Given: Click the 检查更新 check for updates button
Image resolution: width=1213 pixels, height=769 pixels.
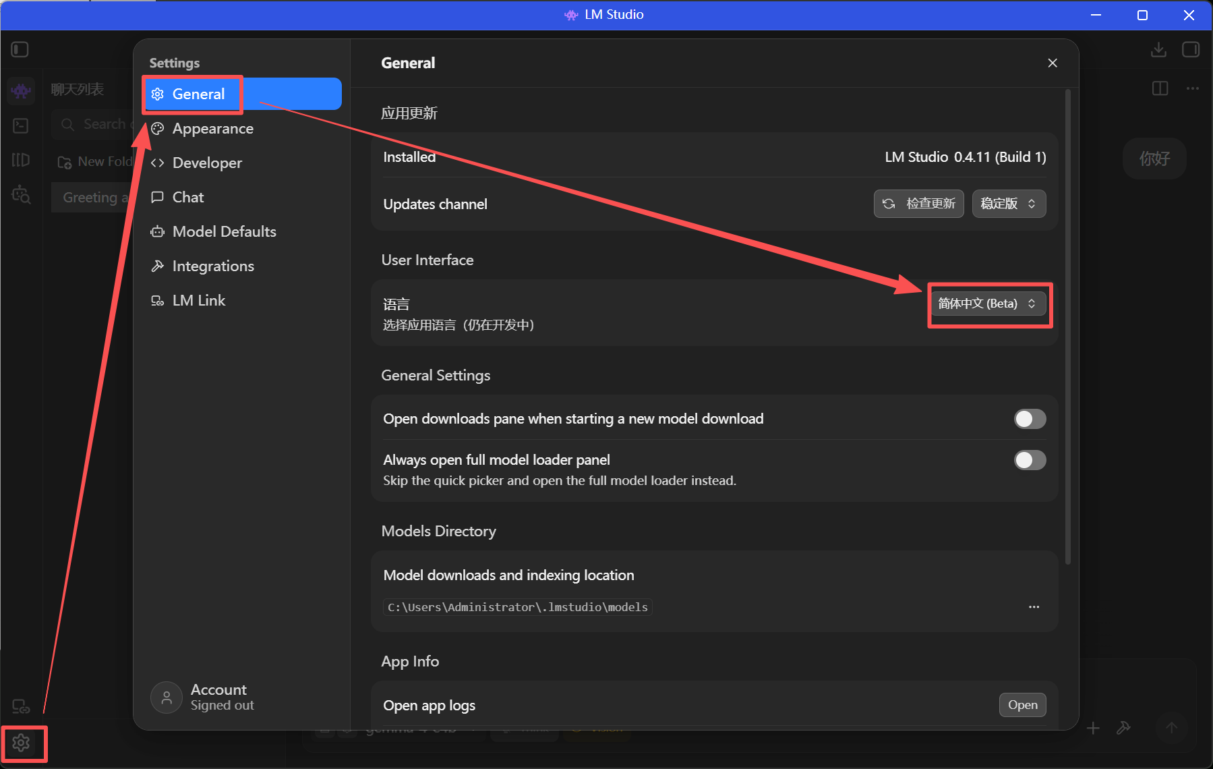Looking at the screenshot, I should (x=918, y=204).
